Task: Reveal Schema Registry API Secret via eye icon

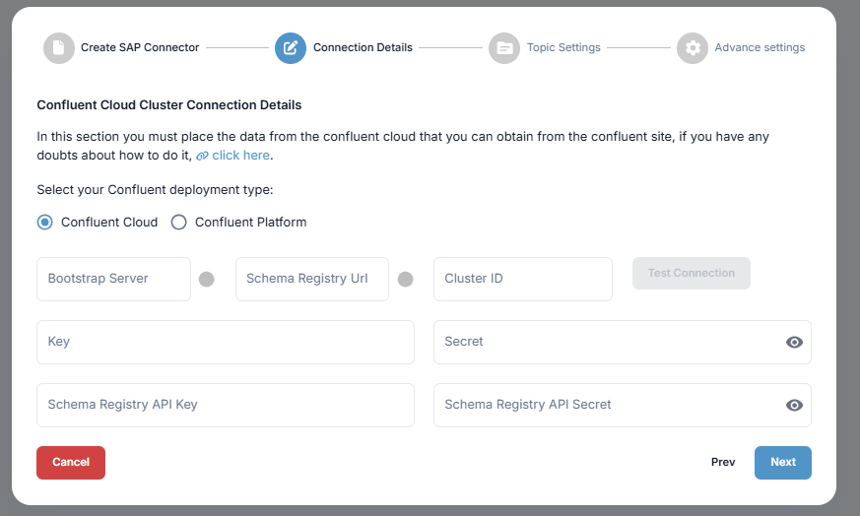Action: click(794, 405)
